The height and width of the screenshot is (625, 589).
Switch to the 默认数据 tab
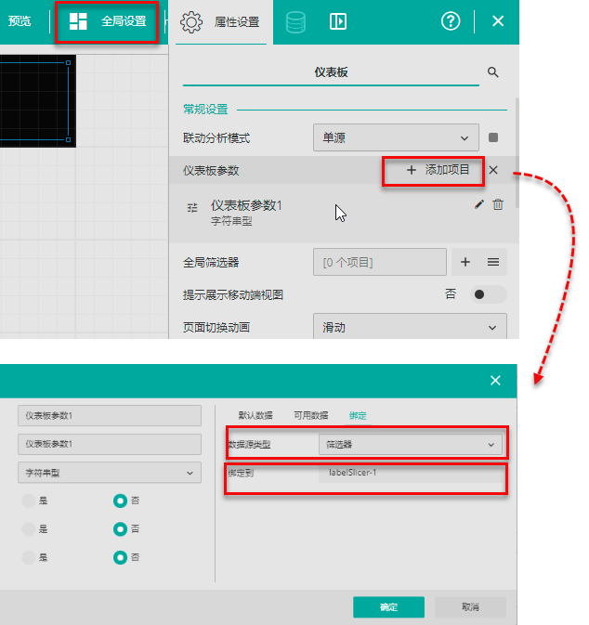255,415
